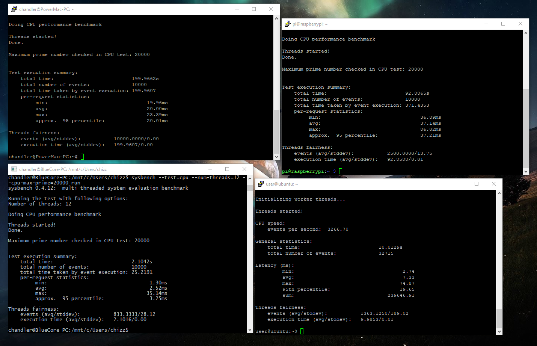Click title text pi@raspberrypi: ~
Viewport: 537px width, 346px height.
point(310,24)
